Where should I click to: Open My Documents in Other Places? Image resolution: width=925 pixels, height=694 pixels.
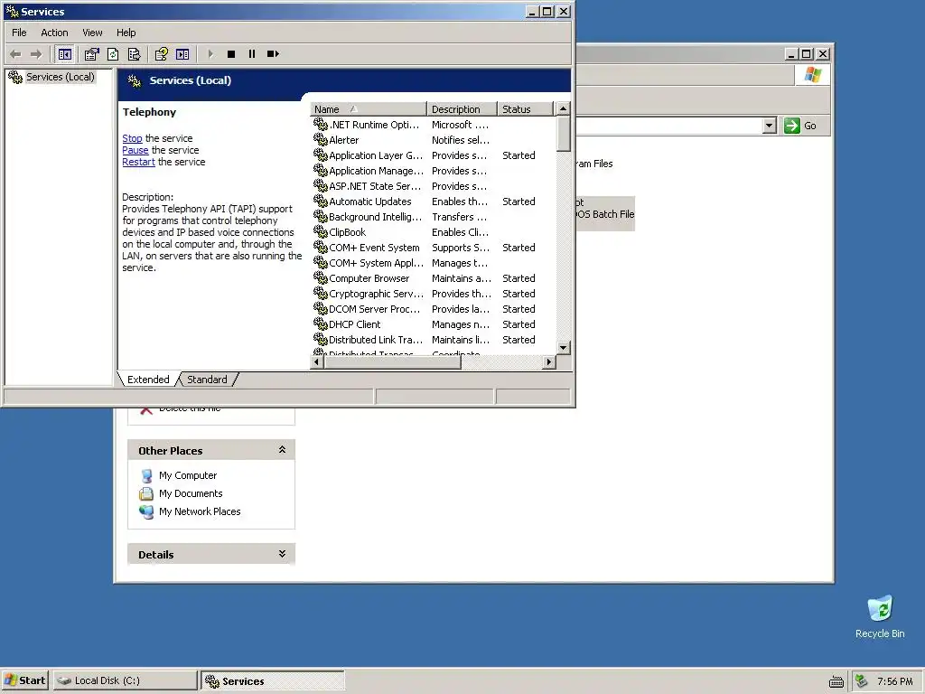tap(191, 493)
